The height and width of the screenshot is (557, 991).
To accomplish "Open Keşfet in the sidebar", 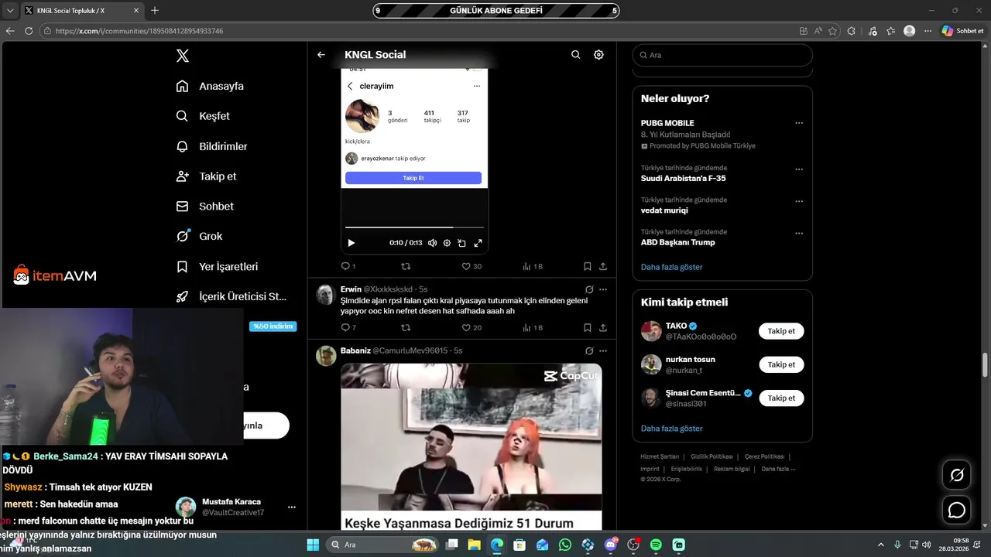I will (203, 116).
